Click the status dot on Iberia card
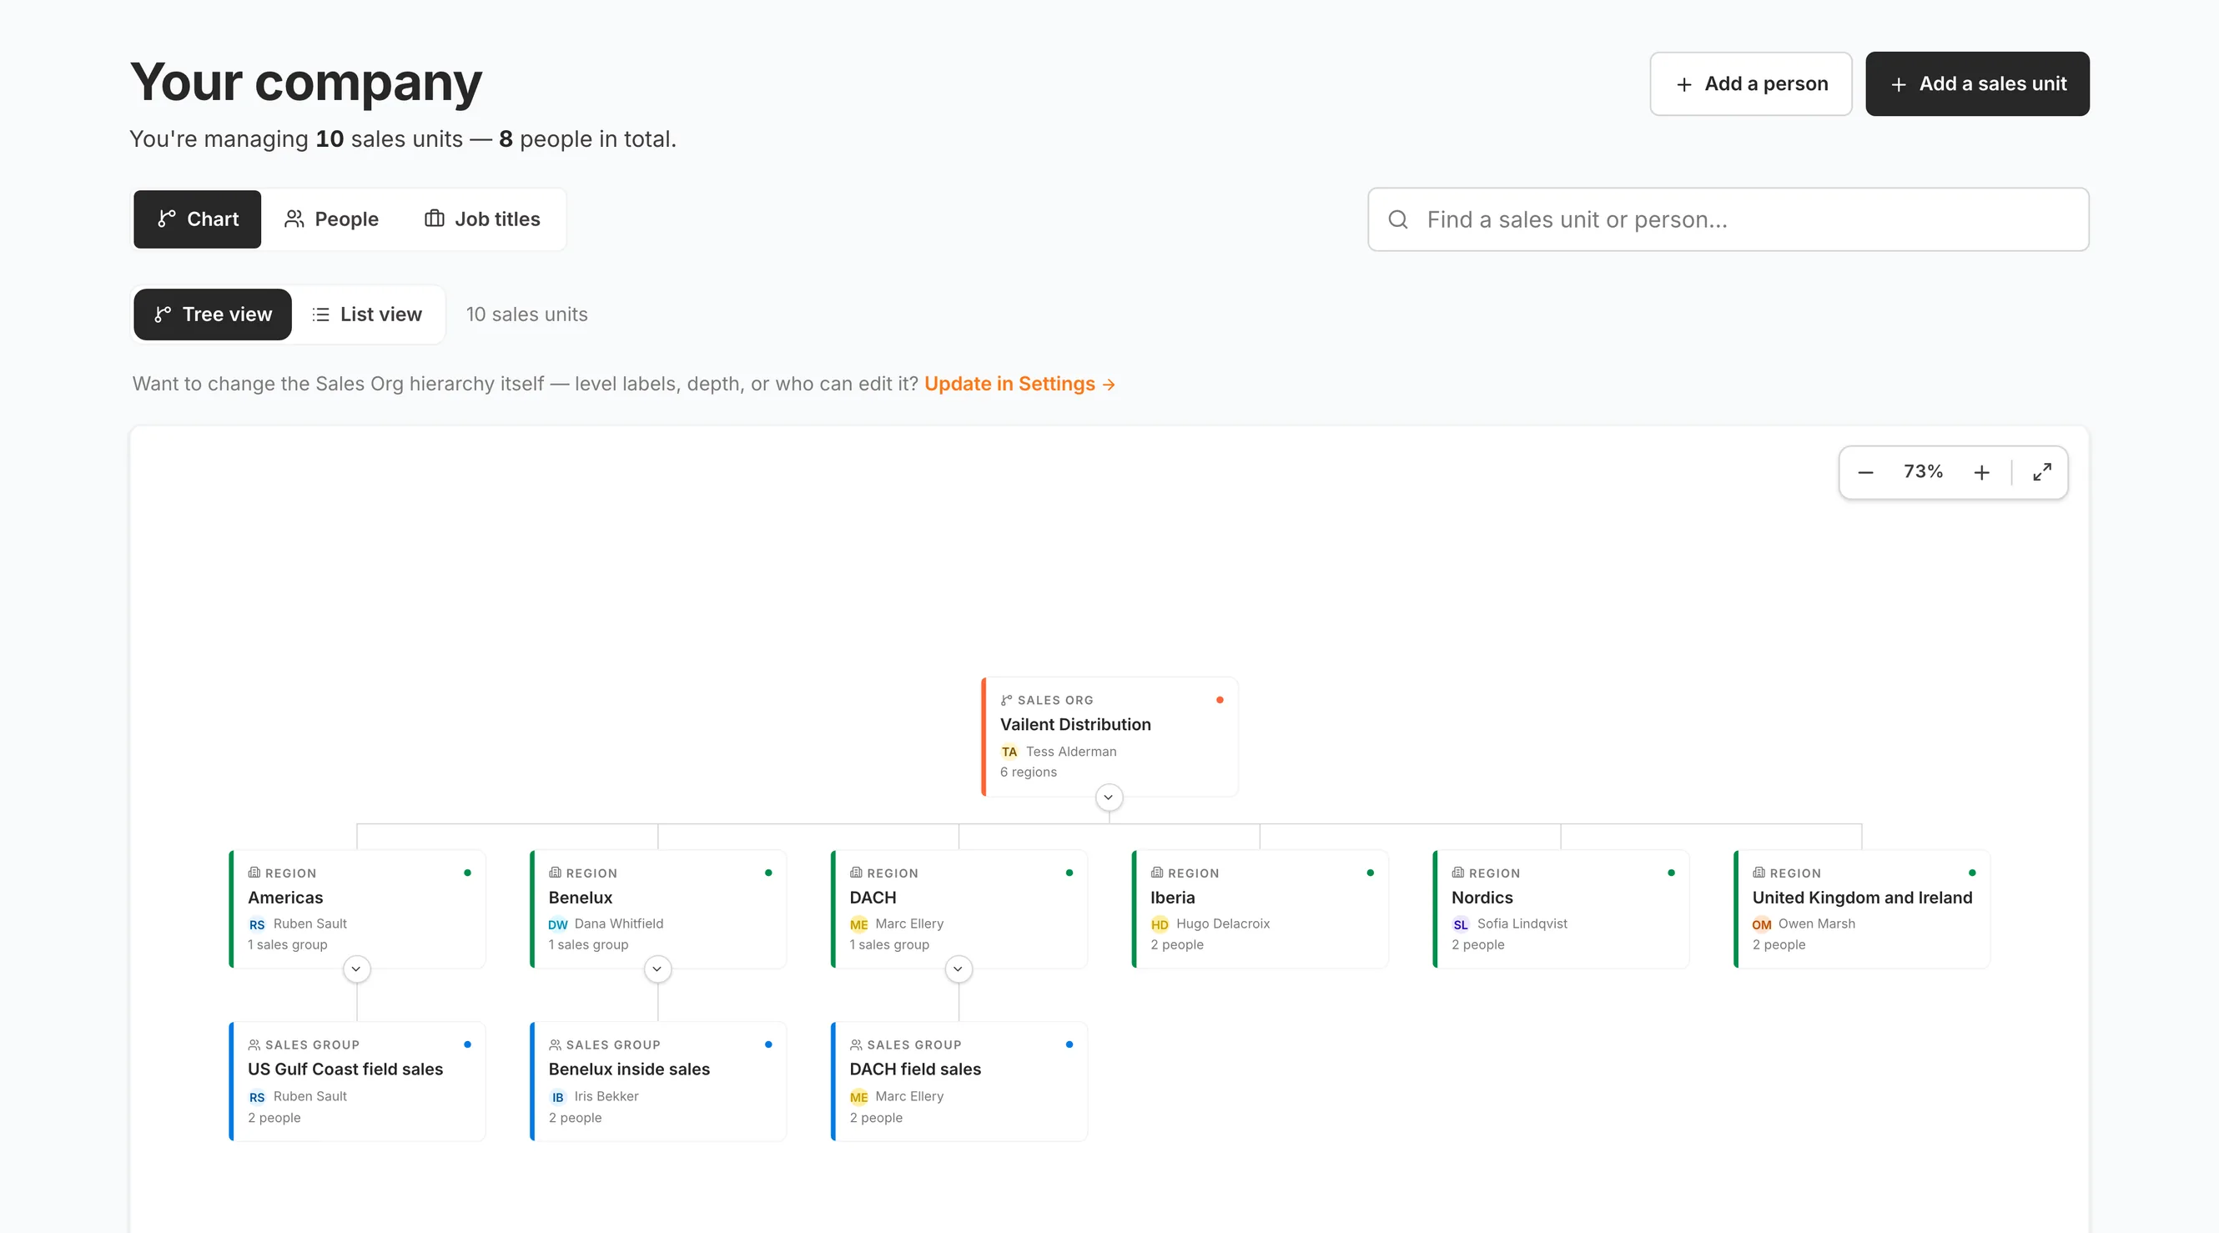The width and height of the screenshot is (2219, 1233). 1371,873
